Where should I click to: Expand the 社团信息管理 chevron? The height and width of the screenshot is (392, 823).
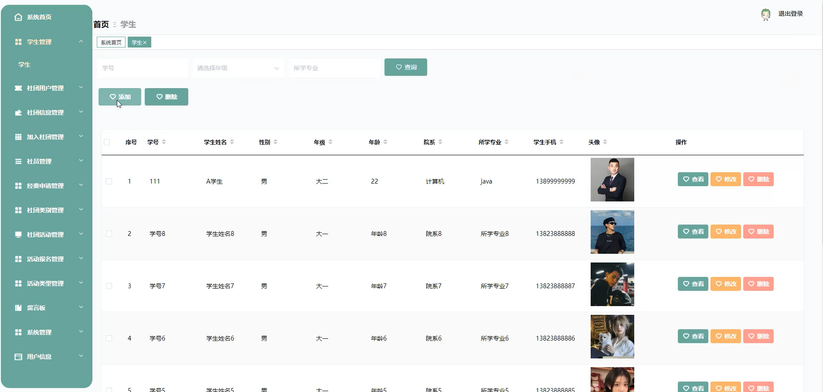click(81, 112)
